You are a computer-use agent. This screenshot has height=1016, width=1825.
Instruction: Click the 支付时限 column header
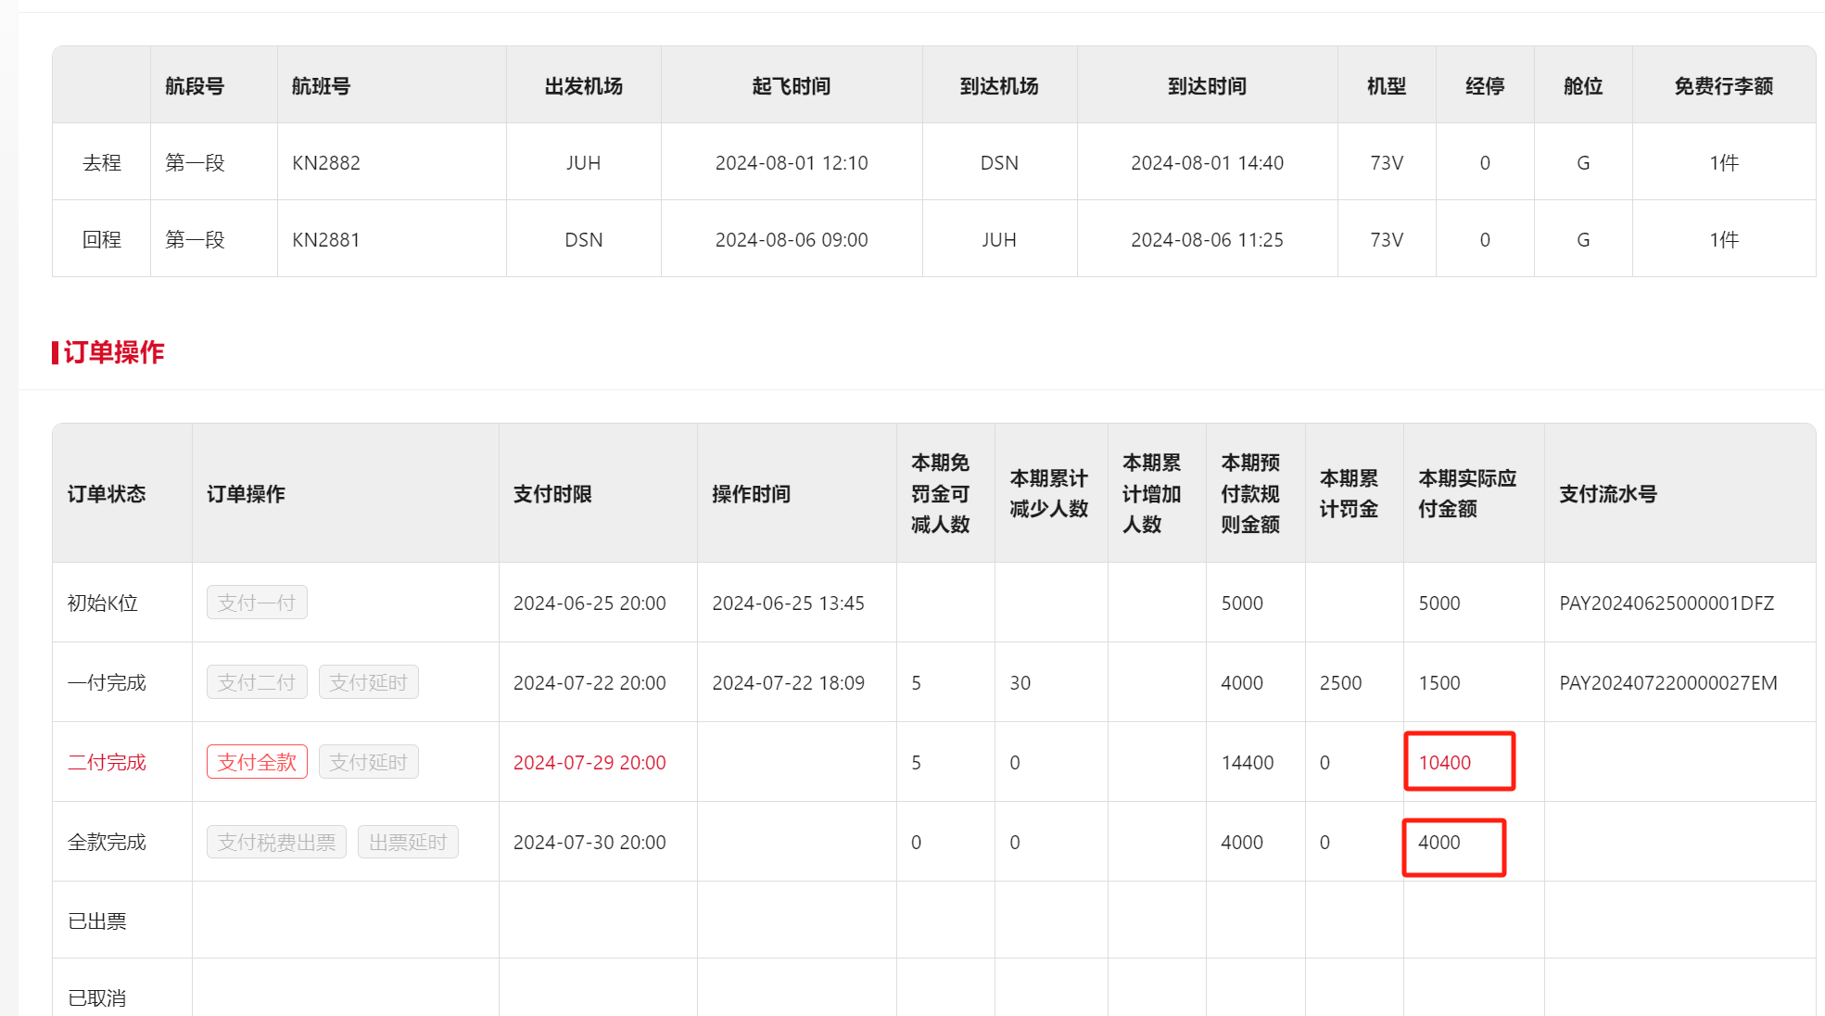(552, 494)
